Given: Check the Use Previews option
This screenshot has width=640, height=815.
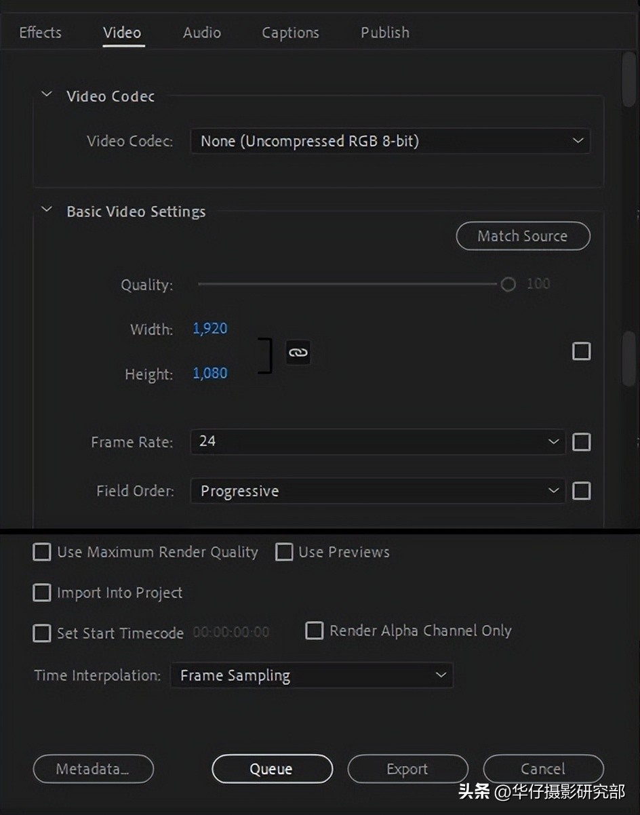Looking at the screenshot, I should point(284,552).
